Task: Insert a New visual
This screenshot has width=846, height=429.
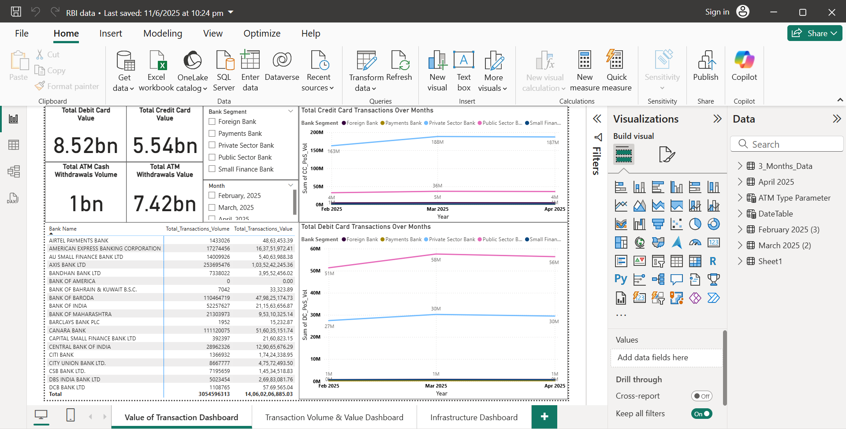Action: coord(437,71)
